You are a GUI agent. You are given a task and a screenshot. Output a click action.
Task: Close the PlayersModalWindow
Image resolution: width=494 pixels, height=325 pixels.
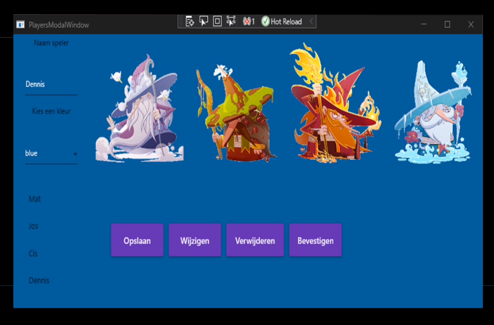(x=470, y=24)
